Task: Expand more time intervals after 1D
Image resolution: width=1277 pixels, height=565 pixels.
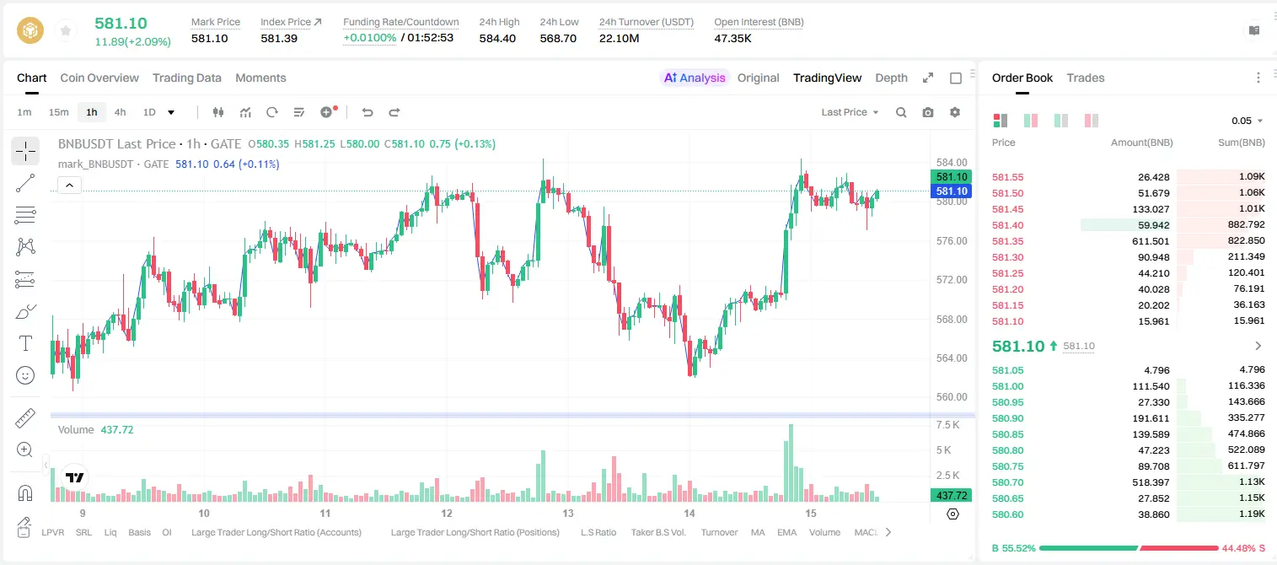Action: click(171, 112)
